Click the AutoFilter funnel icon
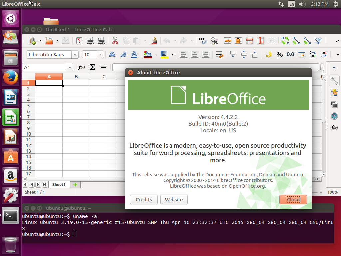 coord(318,41)
